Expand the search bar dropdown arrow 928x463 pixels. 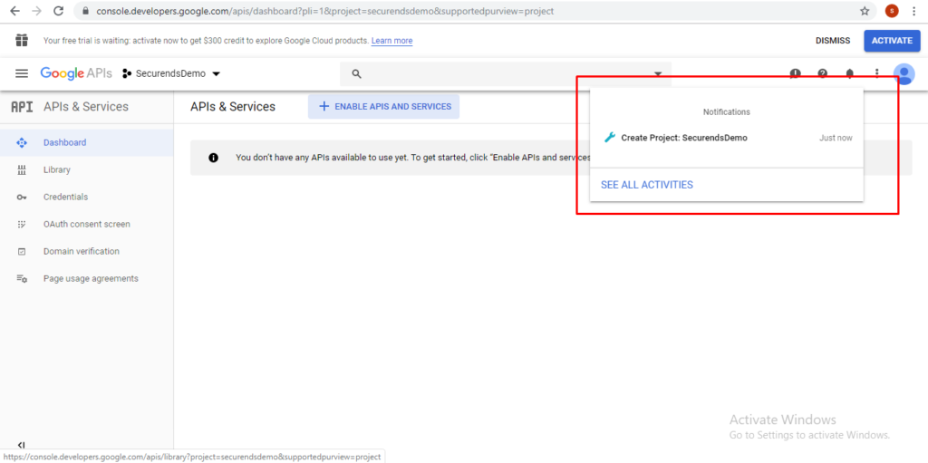coord(658,74)
